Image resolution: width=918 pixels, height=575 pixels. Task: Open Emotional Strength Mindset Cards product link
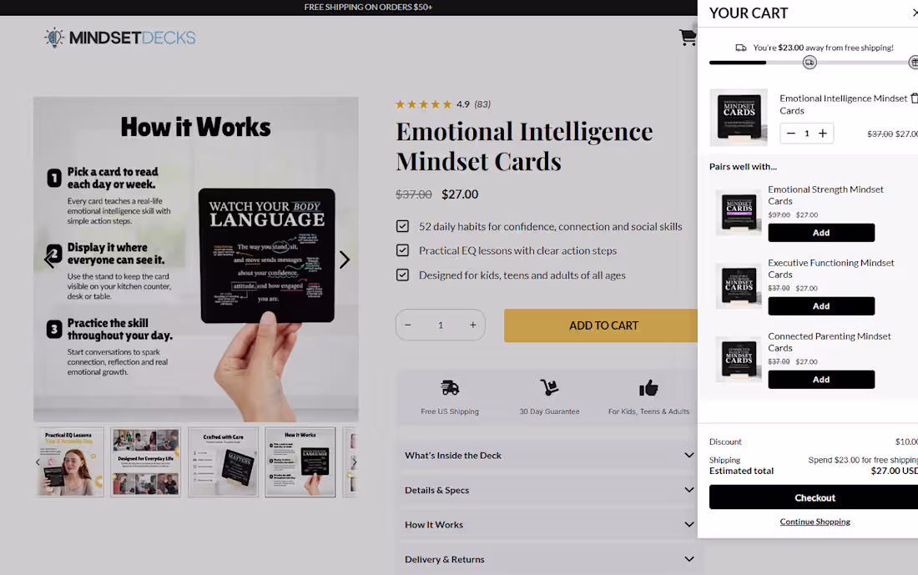[825, 195]
